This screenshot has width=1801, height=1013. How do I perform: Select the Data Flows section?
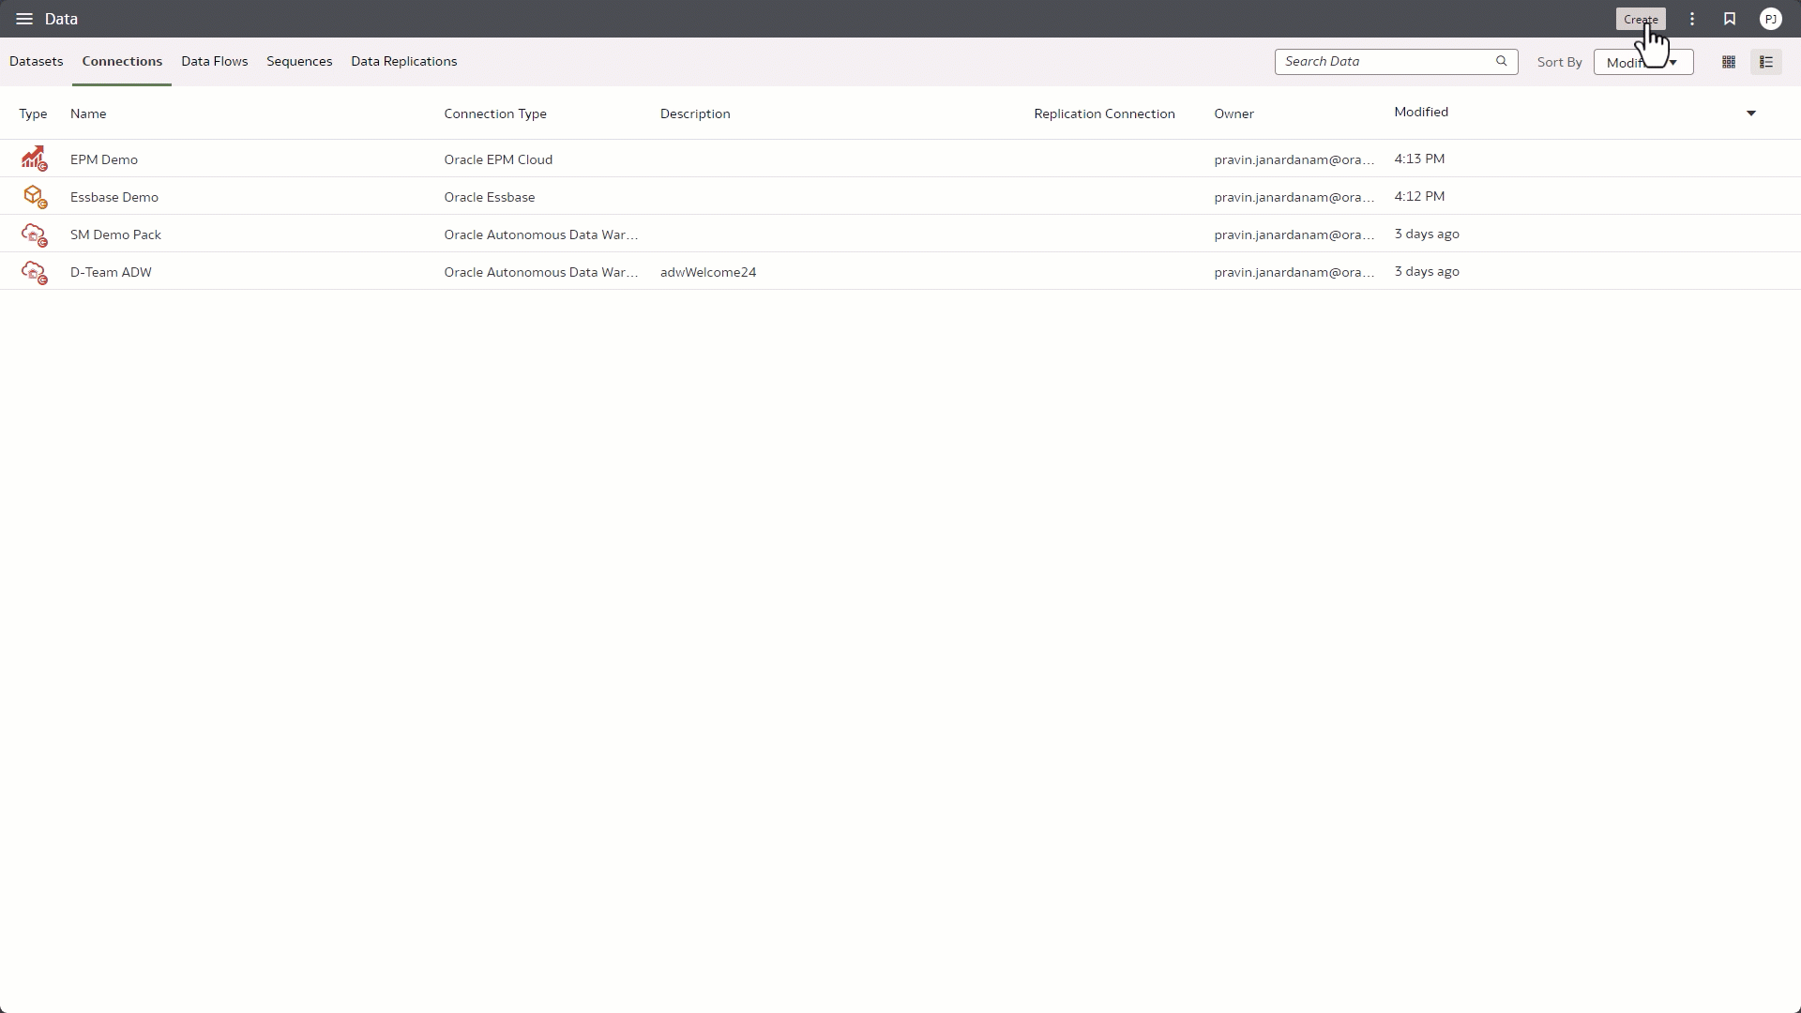(214, 61)
